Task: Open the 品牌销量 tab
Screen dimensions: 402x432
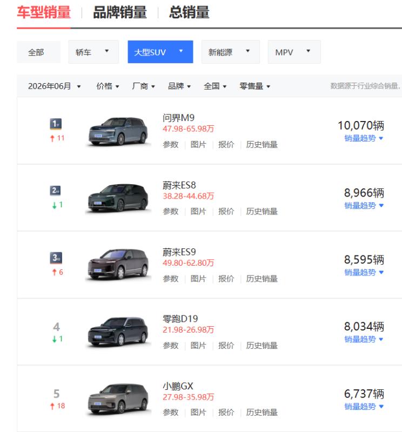Action: (x=120, y=12)
